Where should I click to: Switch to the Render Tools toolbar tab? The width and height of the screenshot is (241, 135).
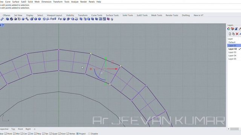(x=172, y=15)
